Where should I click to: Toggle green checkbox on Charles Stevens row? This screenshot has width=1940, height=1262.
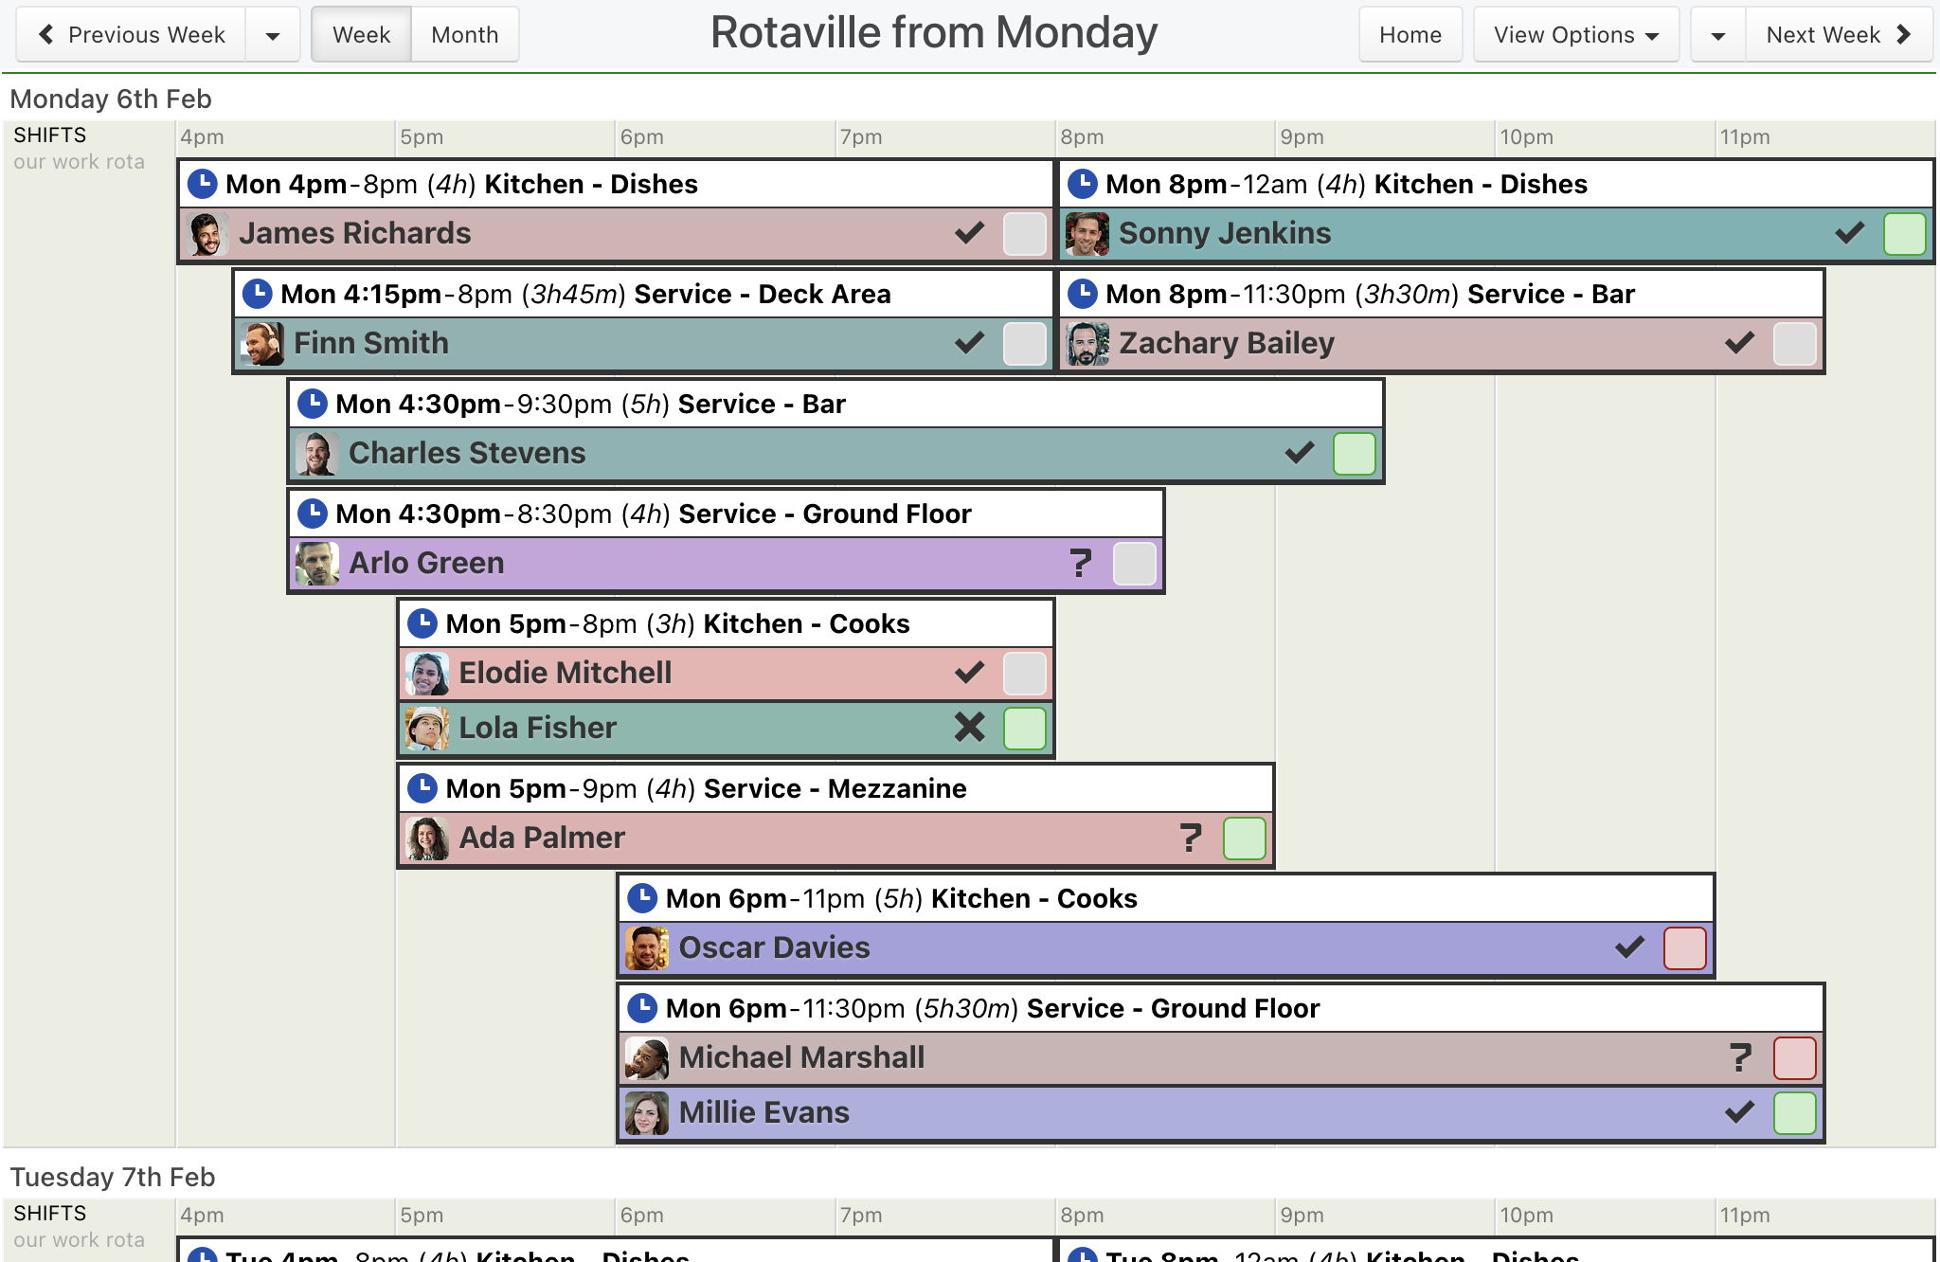tap(1354, 453)
